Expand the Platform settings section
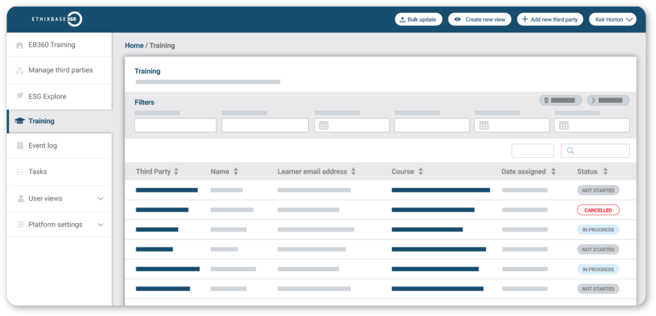The image size is (656, 316). [100, 225]
